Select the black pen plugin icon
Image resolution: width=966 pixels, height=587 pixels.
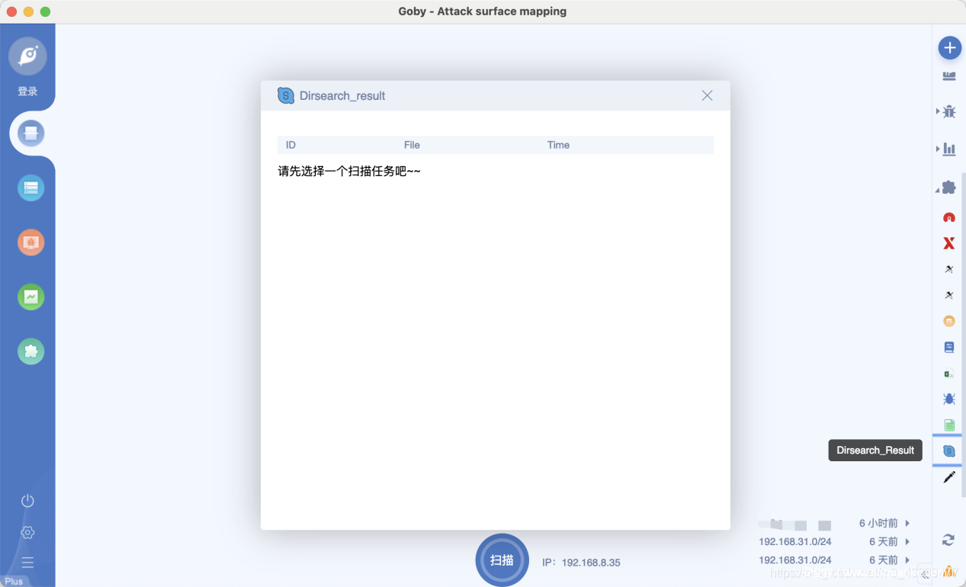(x=949, y=477)
